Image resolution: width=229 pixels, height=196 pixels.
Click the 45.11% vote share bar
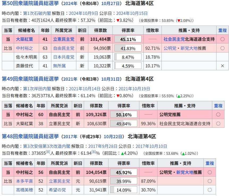tap(128, 39)
